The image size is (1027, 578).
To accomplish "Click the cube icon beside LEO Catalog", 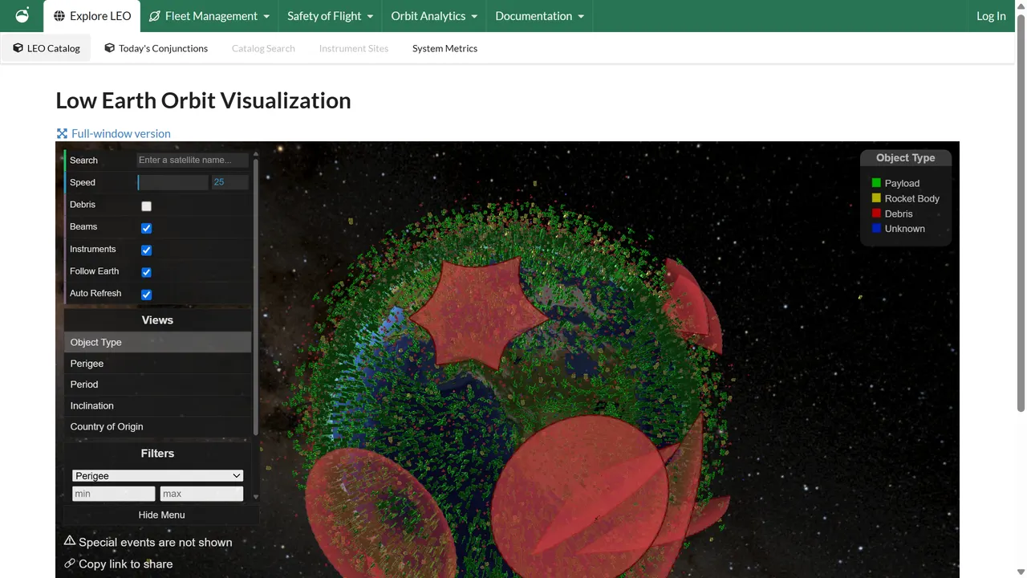I will click(x=18, y=48).
